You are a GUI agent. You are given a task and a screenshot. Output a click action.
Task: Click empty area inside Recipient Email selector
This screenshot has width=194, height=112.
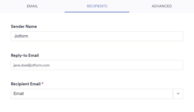(111, 94)
